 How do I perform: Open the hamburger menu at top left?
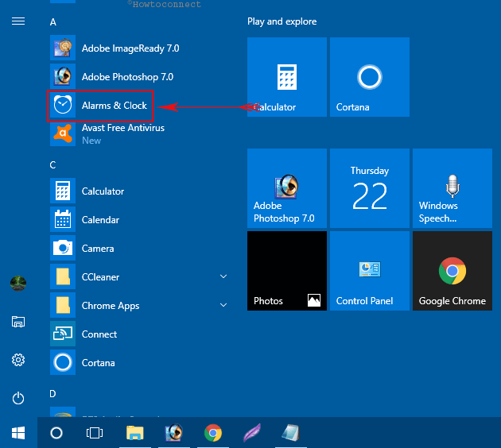point(18,21)
